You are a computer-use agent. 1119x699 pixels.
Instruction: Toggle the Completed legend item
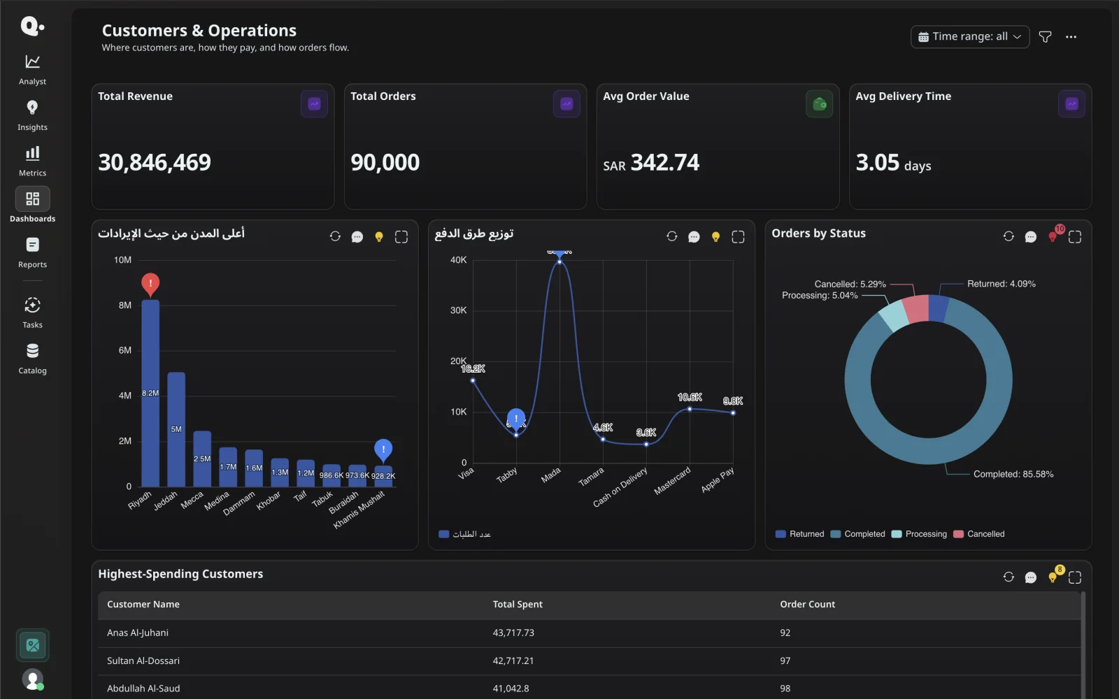point(857,534)
